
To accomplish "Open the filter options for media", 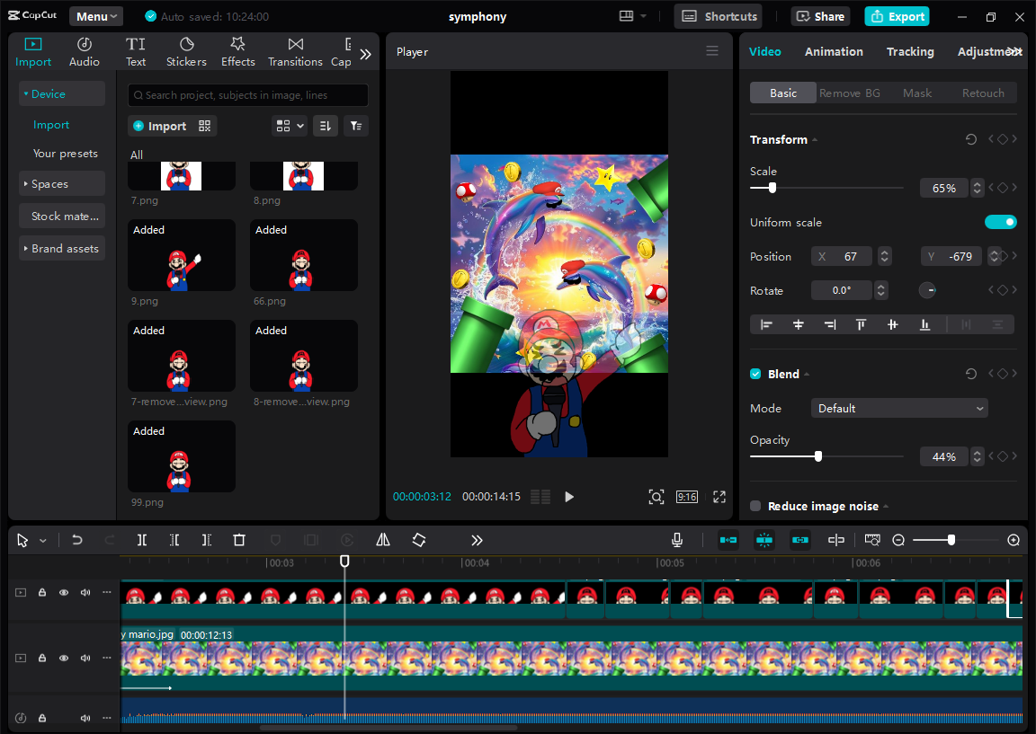I will click(356, 126).
